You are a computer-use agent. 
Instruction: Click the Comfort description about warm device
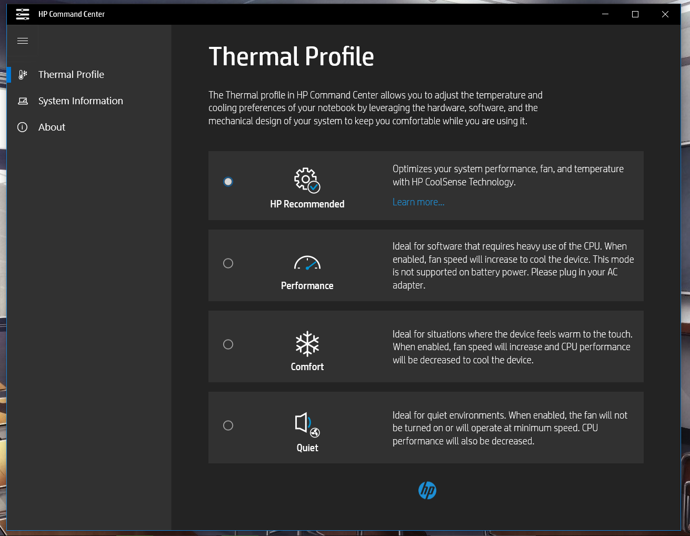513,347
